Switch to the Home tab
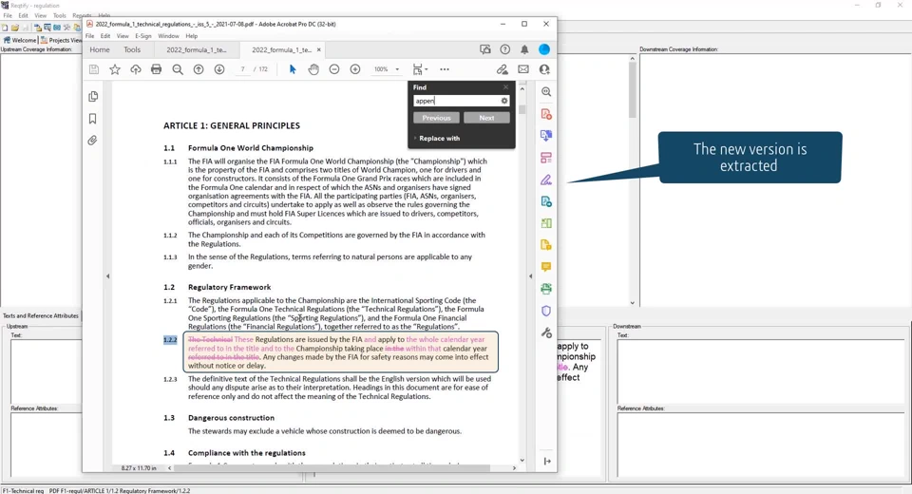Viewport: 912px width, 494px height. tap(100, 49)
